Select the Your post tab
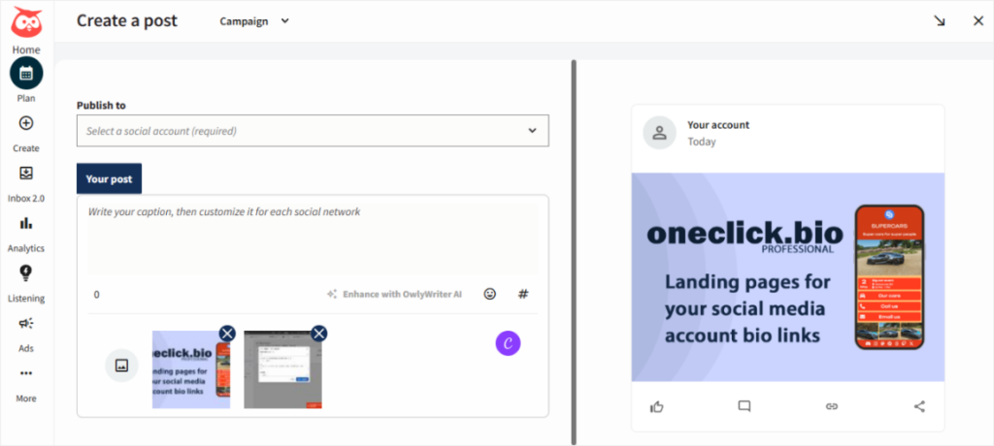This screenshot has width=994, height=446. pyautogui.click(x=109, y=178)
